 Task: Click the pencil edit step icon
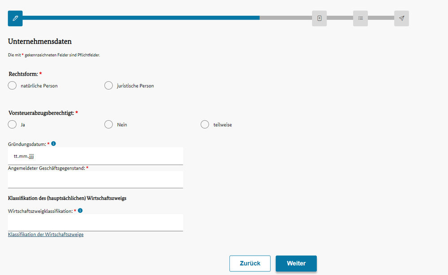point(15,18)
